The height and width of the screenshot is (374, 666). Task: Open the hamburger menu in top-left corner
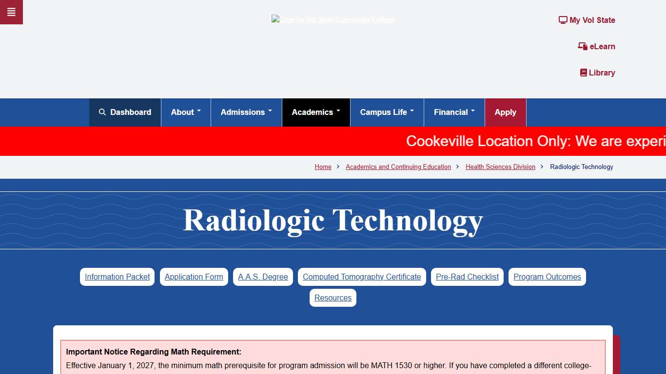[x=11, y=12]
